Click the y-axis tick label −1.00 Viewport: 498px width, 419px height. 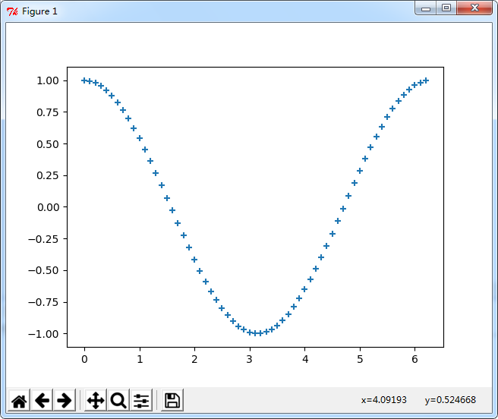(x=43, y=334)
